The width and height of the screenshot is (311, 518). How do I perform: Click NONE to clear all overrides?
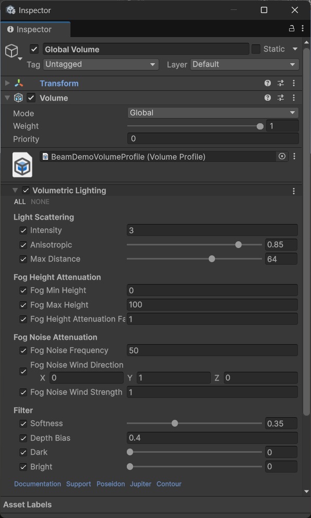pos(40,202)
